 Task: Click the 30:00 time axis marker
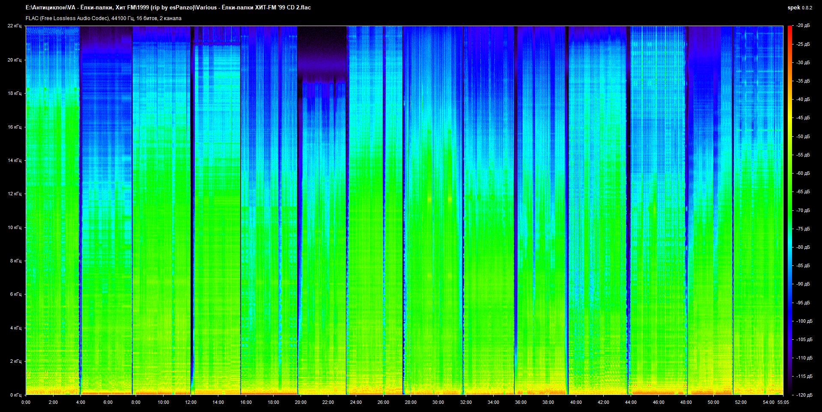tap(438, 402)
